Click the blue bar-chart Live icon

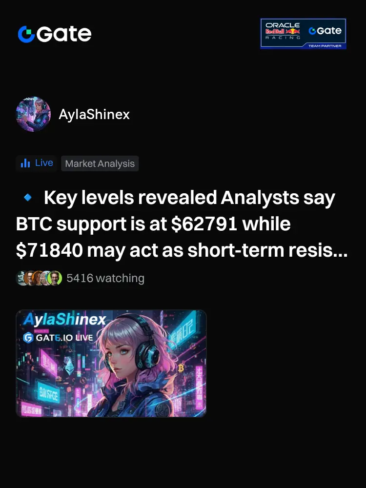[25, 163]
